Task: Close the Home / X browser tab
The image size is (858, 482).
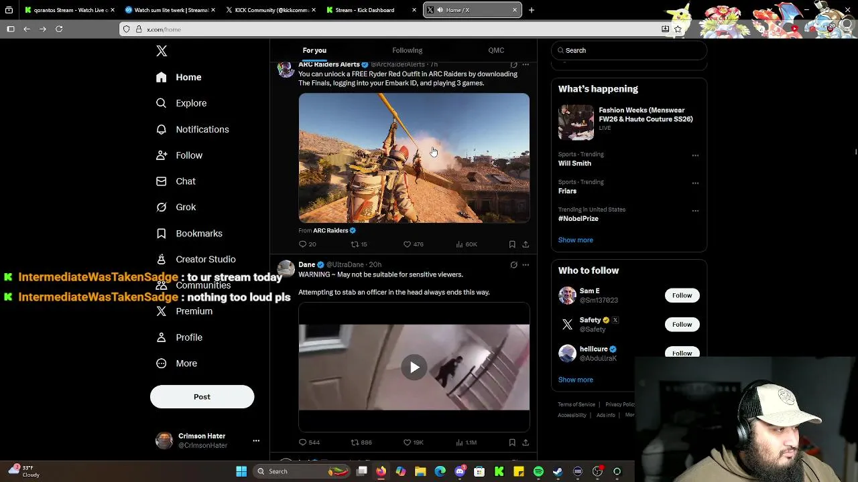Action: pyautogui.click(x=515, y=10)
